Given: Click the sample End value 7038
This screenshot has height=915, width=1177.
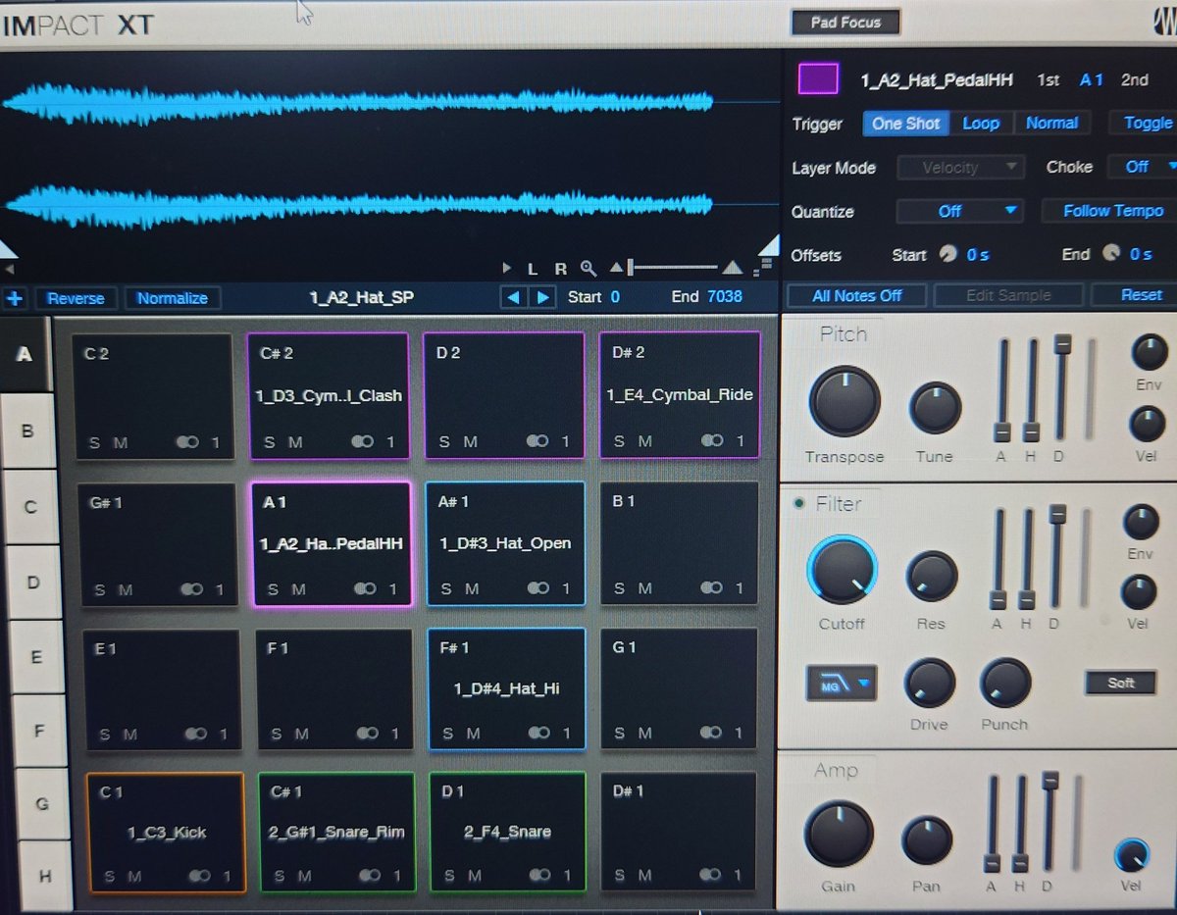Looking at the screenshot, I should click(724, 296).
